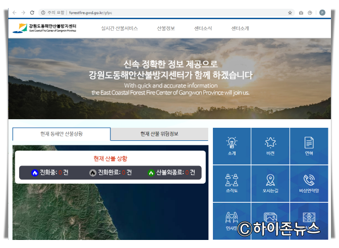Click the browser back arrow
This screenshot has width=339, height=248.
15,13
